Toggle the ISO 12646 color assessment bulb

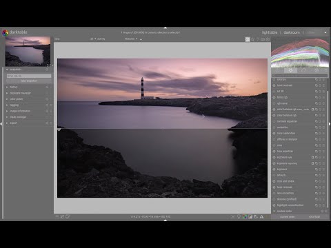click(x=239, y=217)
